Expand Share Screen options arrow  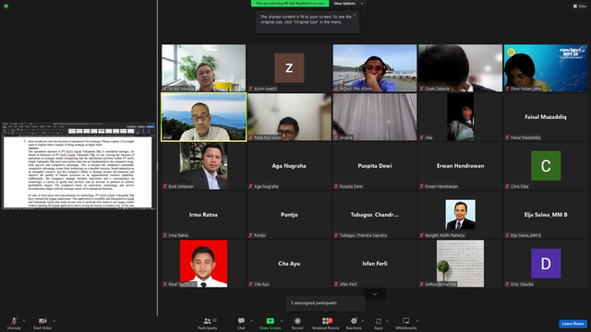click(281, 321)
